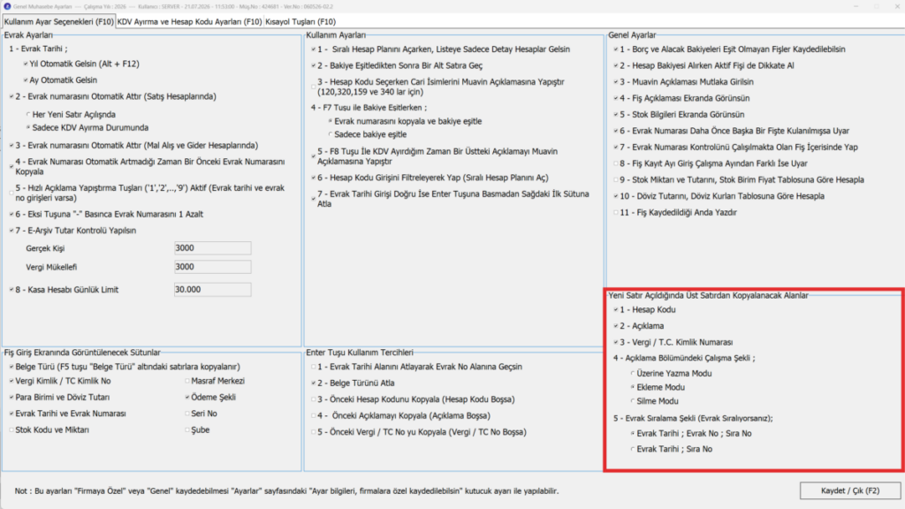Toggle 1 - Hesap Kodu copy checkbox
This screenshot has width=905, height=509.
(x=616, y=310)
